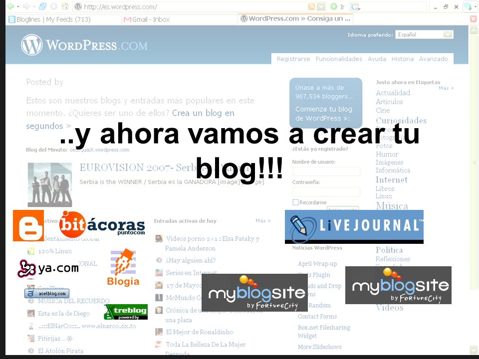479x359 pixels.
Task: Open the Avanzado navigation tab
Action: coord(433,59)
